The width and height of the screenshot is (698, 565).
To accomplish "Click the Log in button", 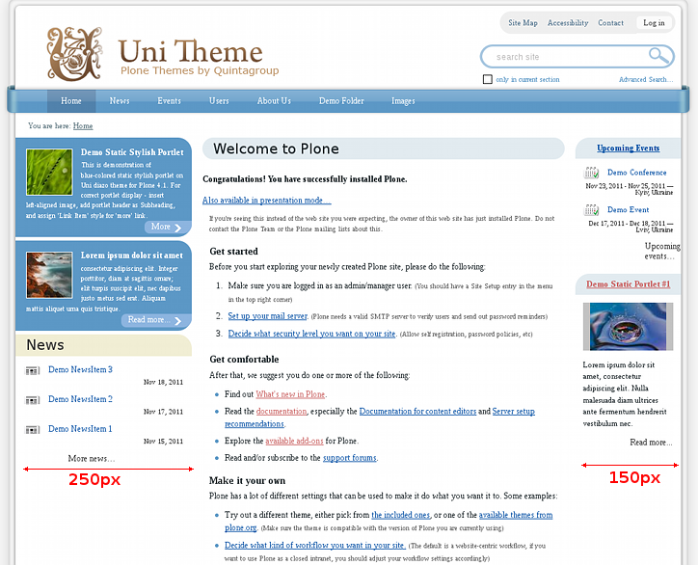I will (x=654, y=23).
